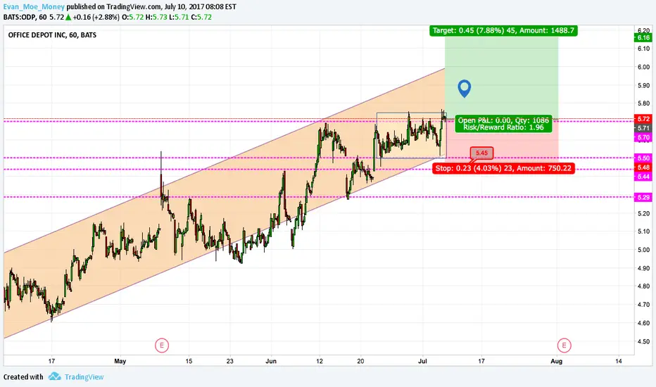Select the blue location pin marker

pos(465,89)
